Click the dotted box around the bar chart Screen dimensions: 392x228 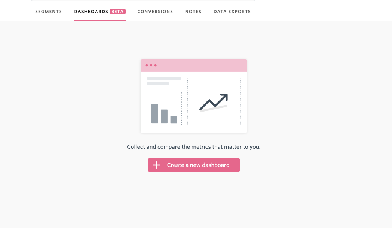(x=164, y=109)
